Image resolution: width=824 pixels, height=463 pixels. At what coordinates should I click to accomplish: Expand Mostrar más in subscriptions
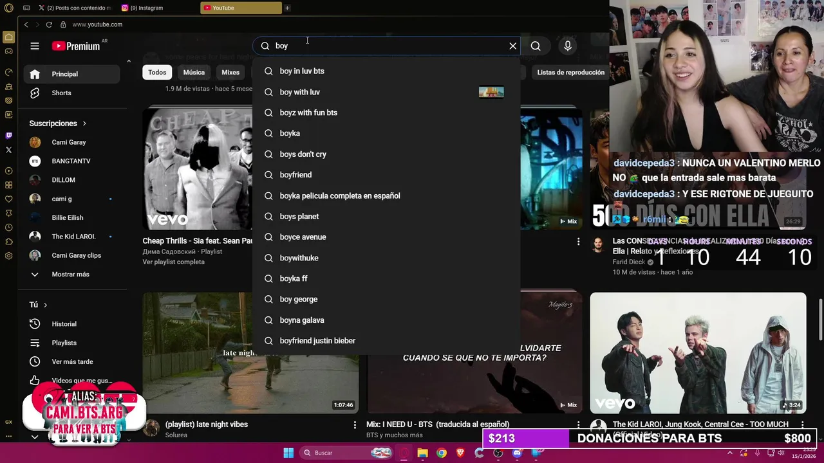[71, 274]
